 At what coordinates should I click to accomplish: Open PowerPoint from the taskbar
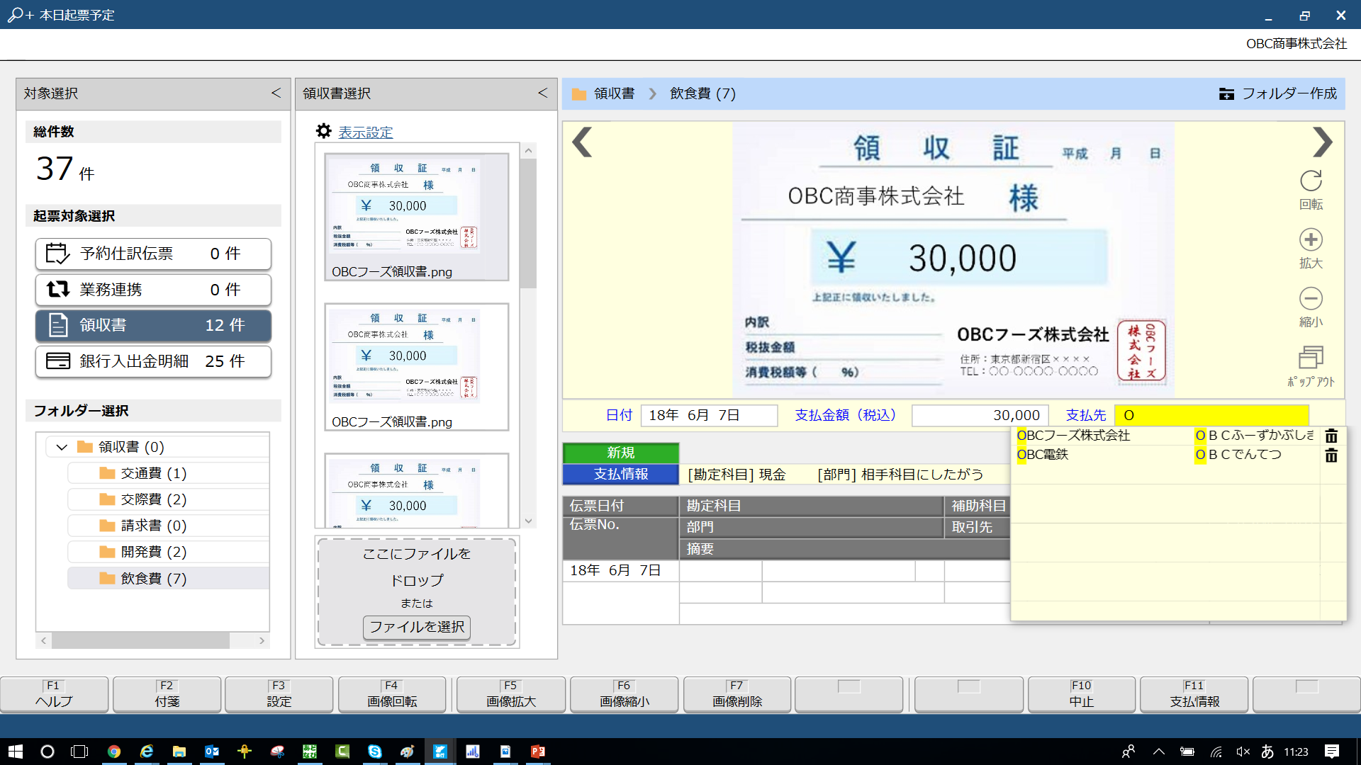pos(538,752)
